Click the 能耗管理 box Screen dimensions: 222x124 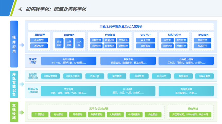coord(123,46)
